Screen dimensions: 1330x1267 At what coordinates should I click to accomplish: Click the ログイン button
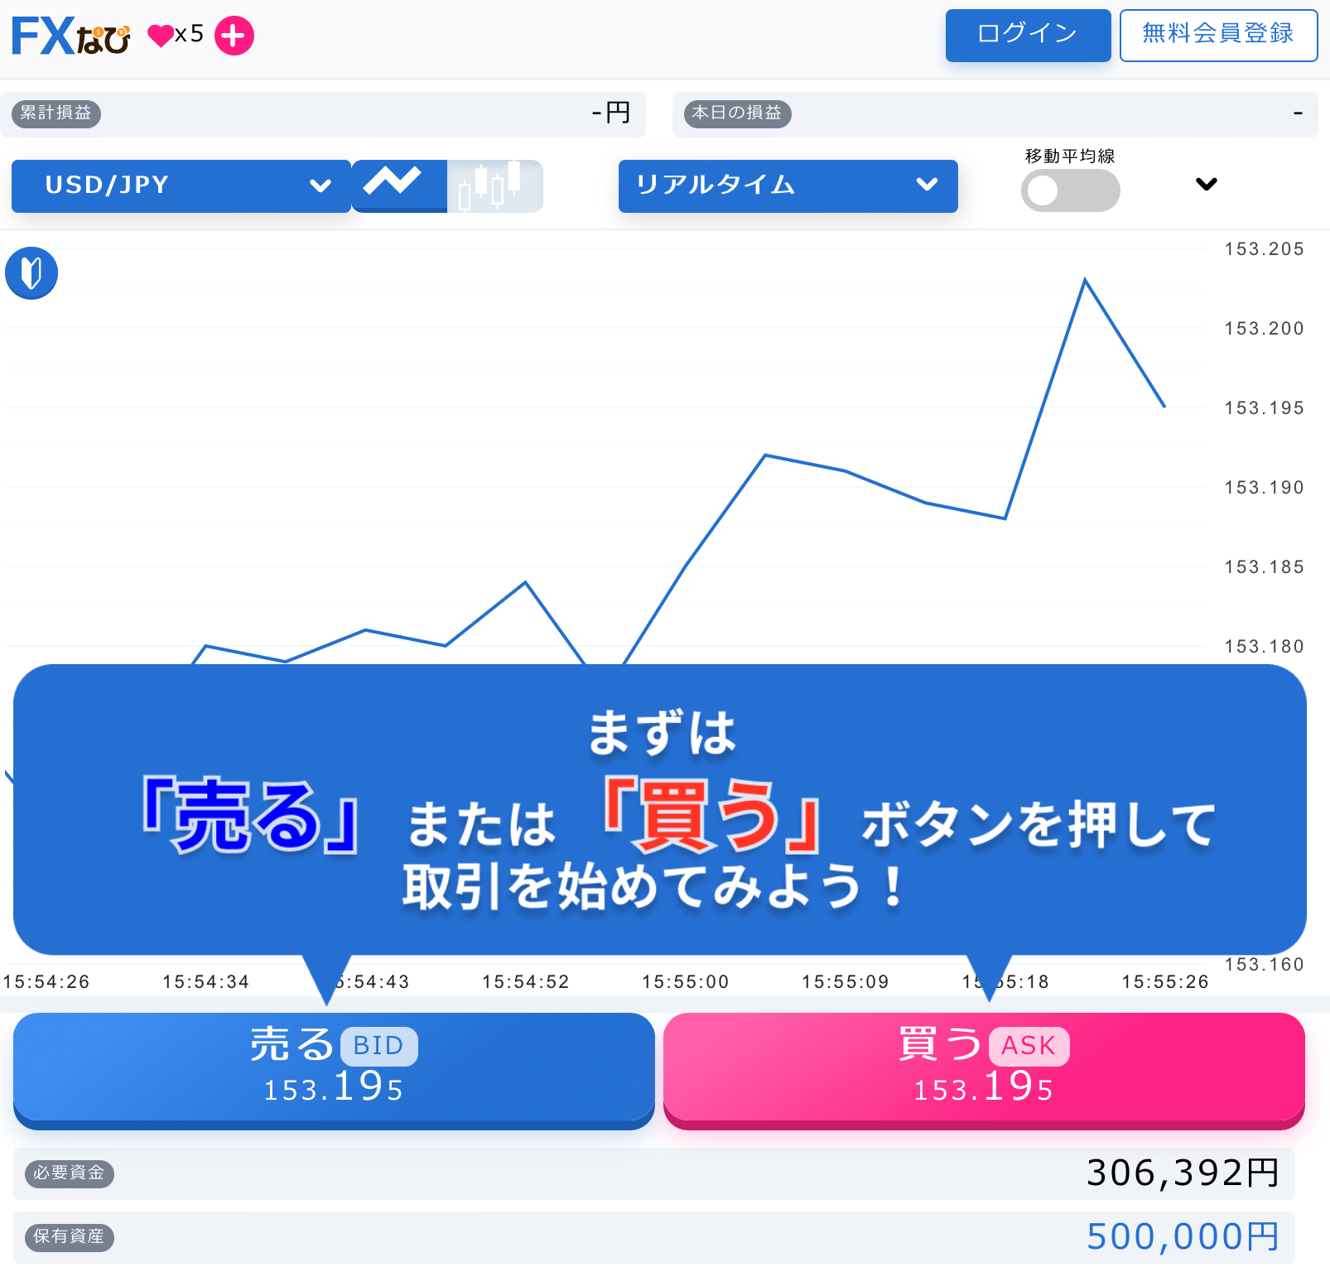coord(1028,35)
